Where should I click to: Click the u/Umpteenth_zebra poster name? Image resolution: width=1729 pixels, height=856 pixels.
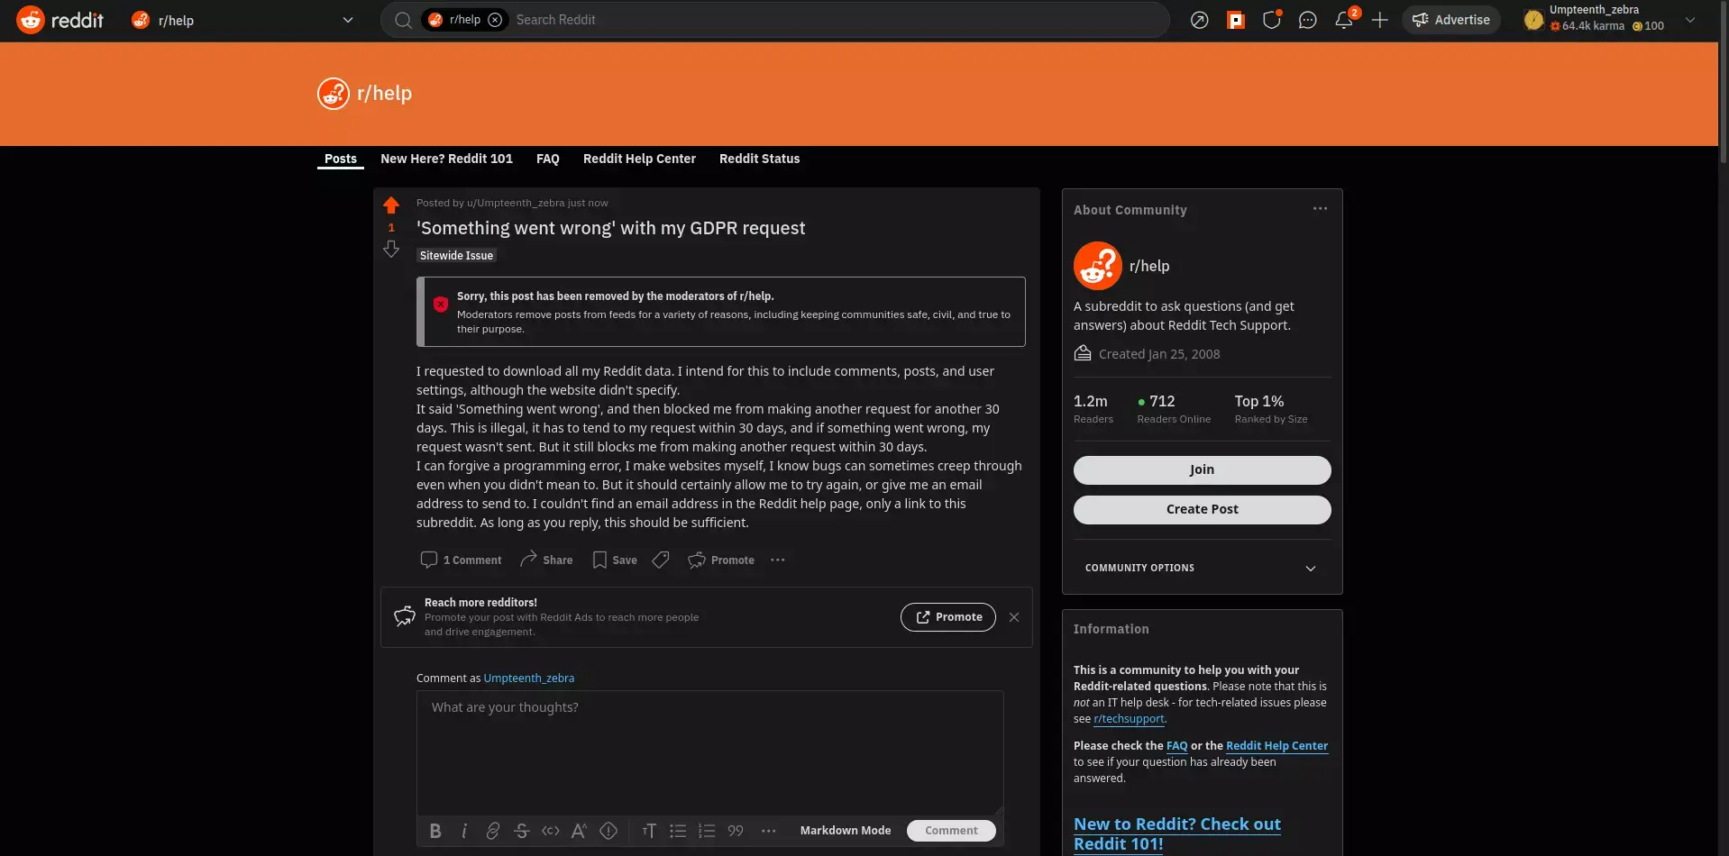pos(516,203)
